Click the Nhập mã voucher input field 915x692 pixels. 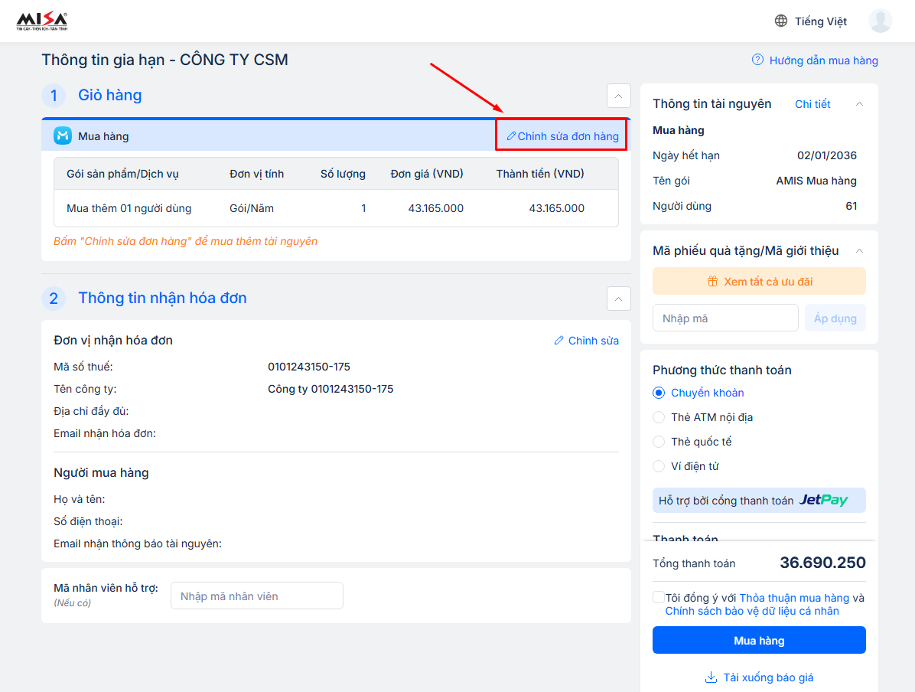click(725, 318)
